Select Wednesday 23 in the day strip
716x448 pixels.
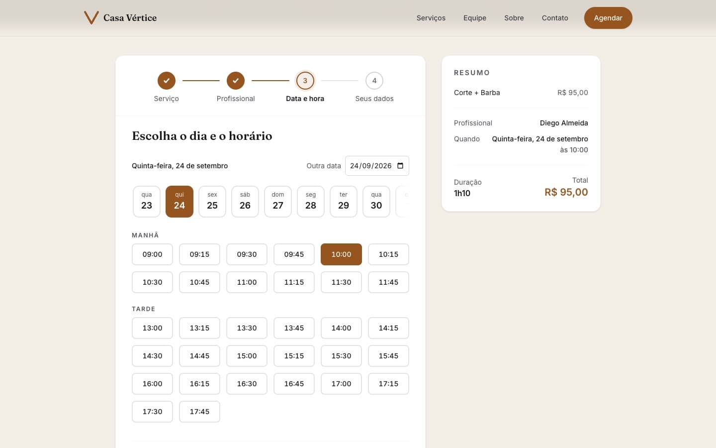tap(147, 202)
